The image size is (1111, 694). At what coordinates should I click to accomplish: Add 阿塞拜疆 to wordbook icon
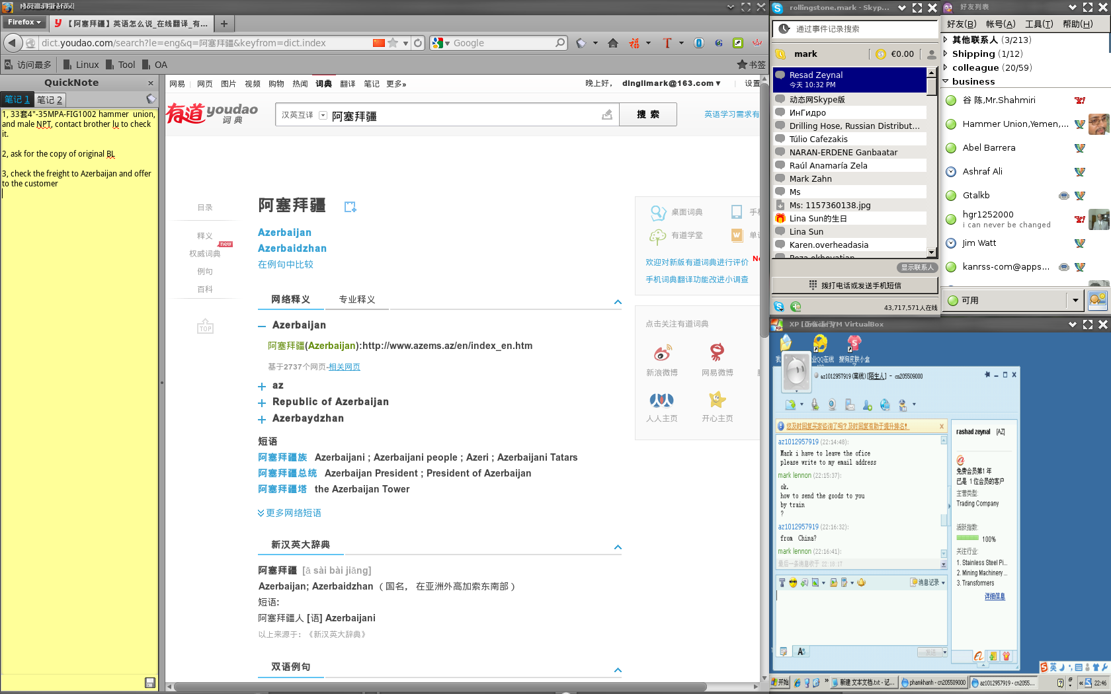tap(350, 207)
